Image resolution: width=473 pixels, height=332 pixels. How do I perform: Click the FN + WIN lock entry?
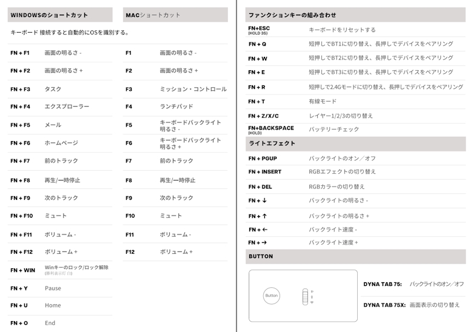(23, 270)
